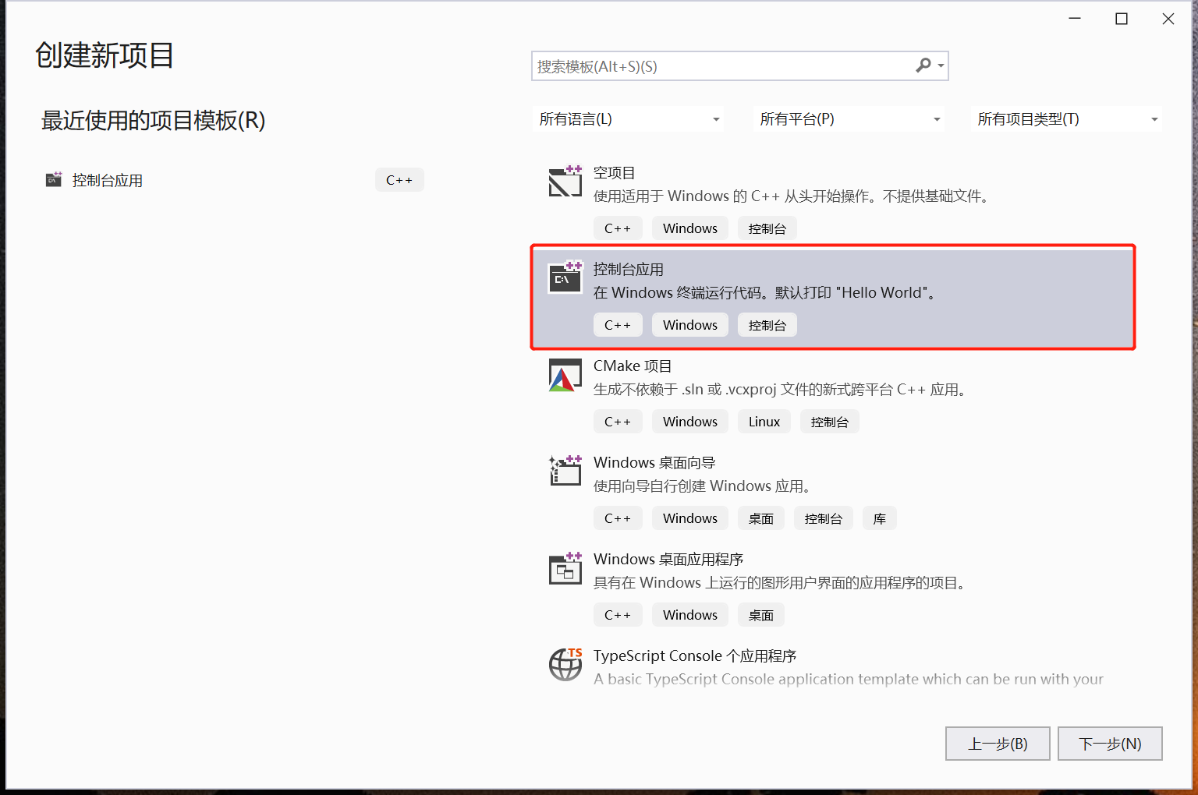Click the 下一步(N) button
The width and height of the screenshot is (1198, 795).
(1110, 744)
